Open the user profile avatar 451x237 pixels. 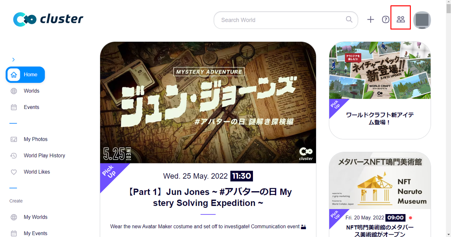(422, 20)
